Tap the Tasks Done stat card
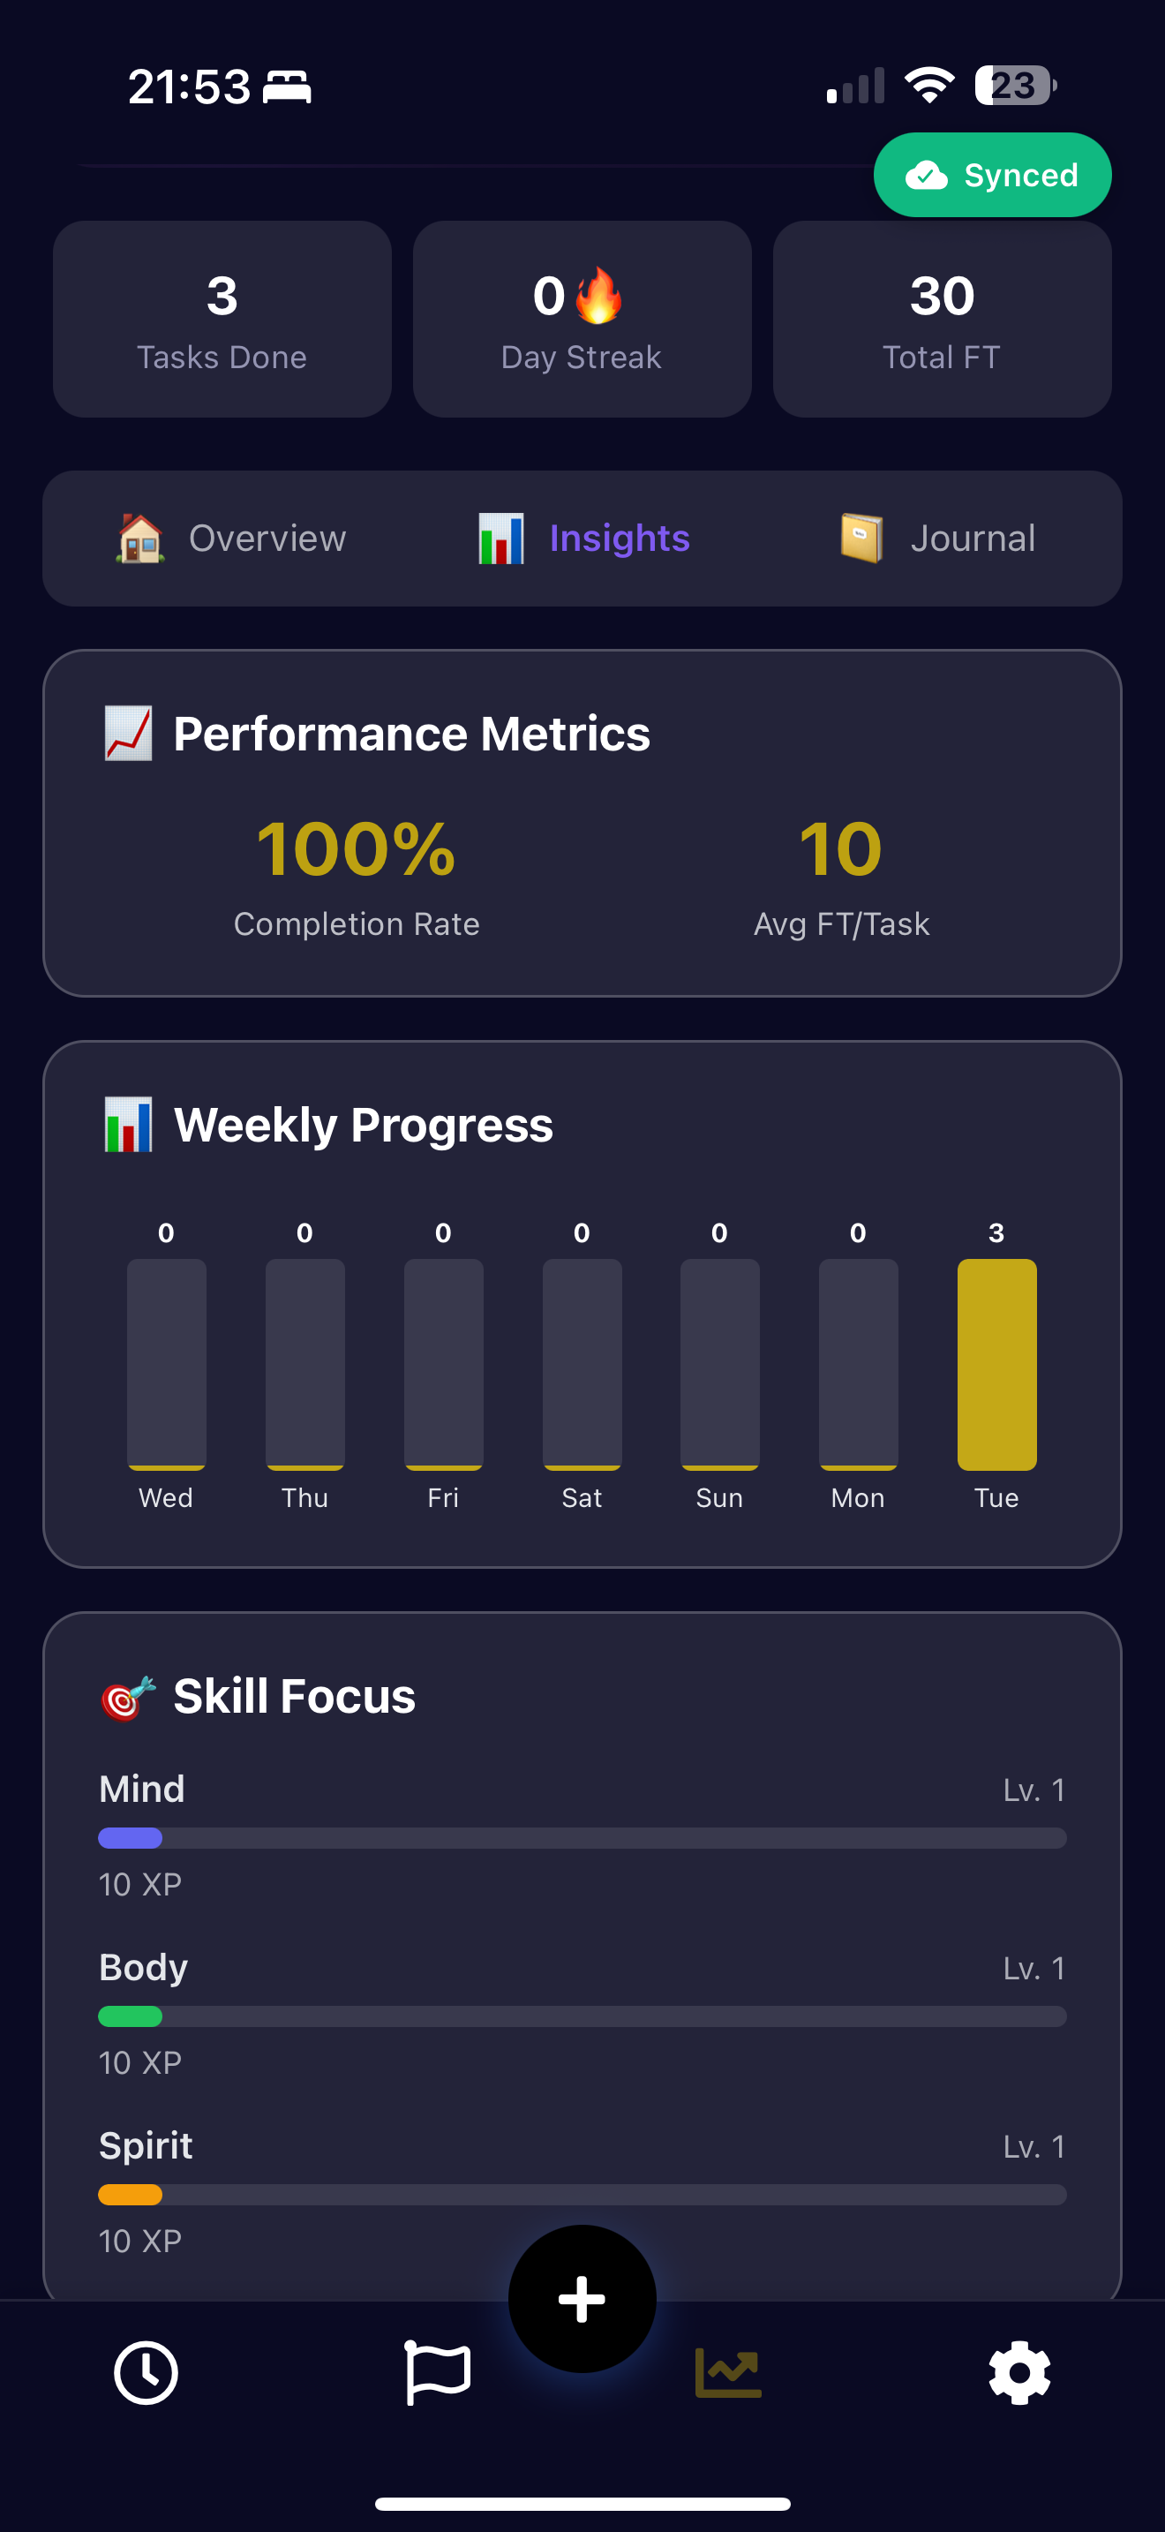This screenshot has height=2532, width=1165. (222, 320)
